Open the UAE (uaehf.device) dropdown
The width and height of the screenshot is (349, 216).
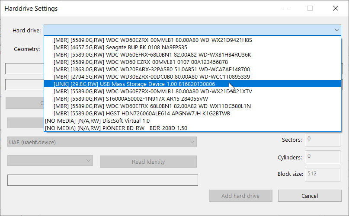[102, 142]
